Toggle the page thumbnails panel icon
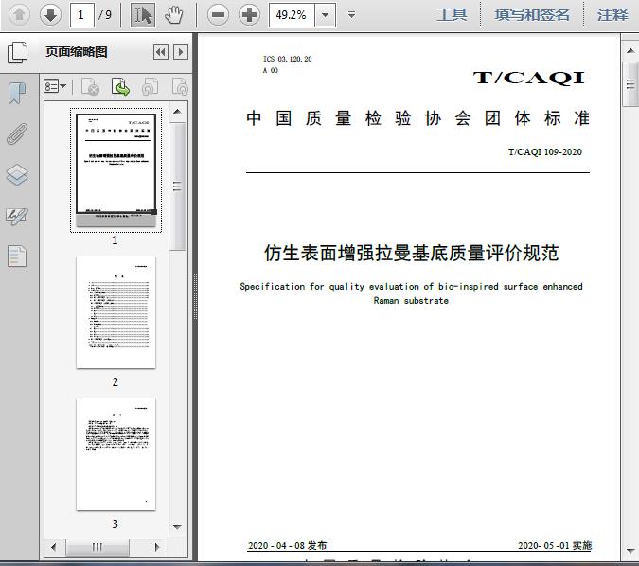The height and width of the screenshot is (566, 639). (17, 52)
